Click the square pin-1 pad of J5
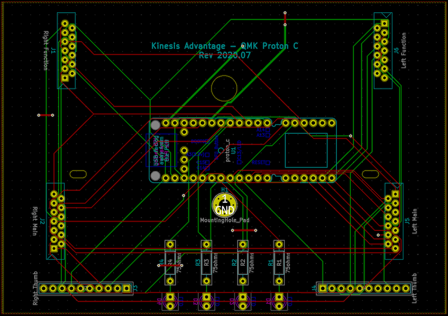 (x=395, y=194)
